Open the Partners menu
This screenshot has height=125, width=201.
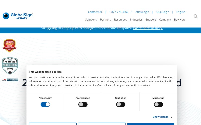[x=105, y=20]
